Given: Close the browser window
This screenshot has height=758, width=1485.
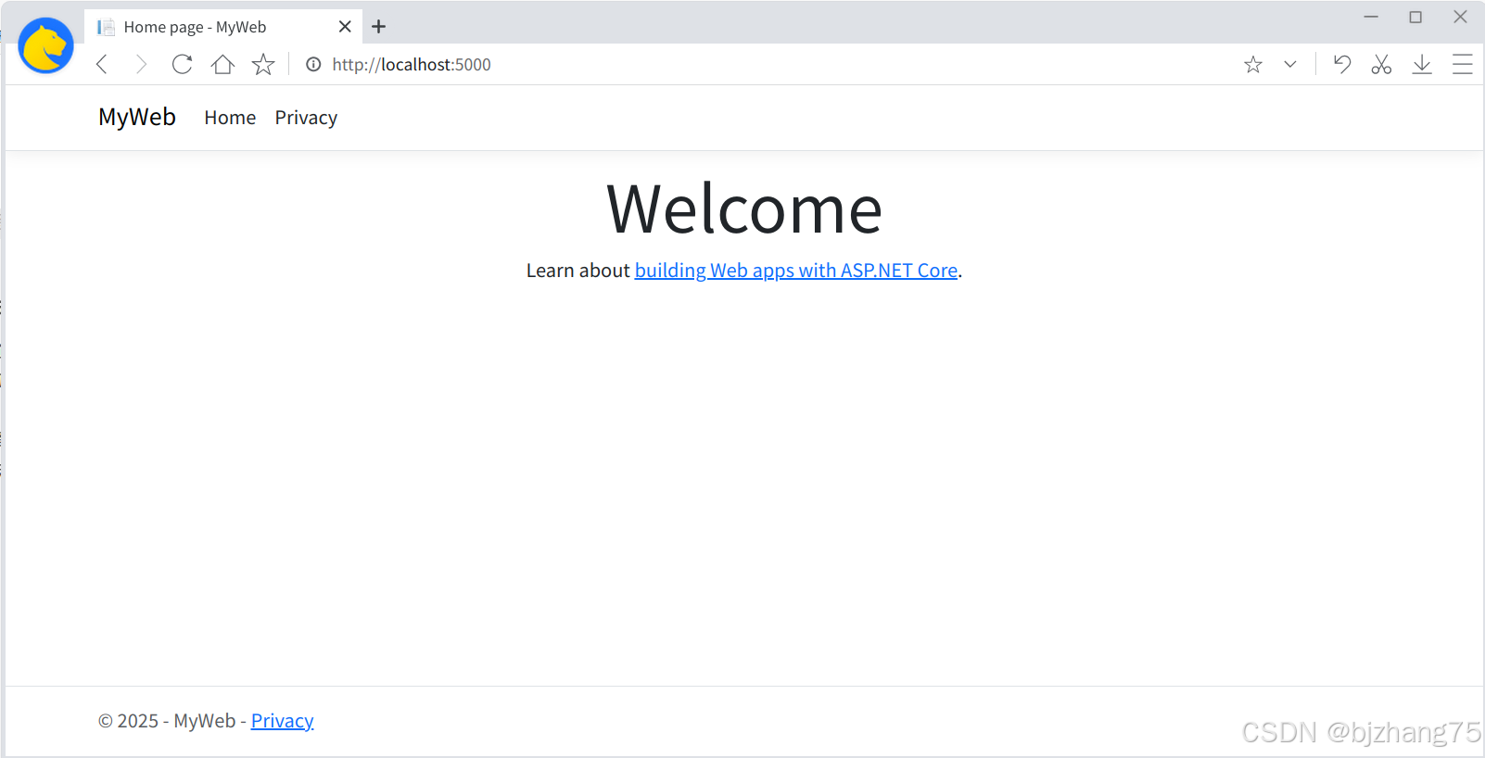Looking at the screenshot, I should coord(1460,17).
